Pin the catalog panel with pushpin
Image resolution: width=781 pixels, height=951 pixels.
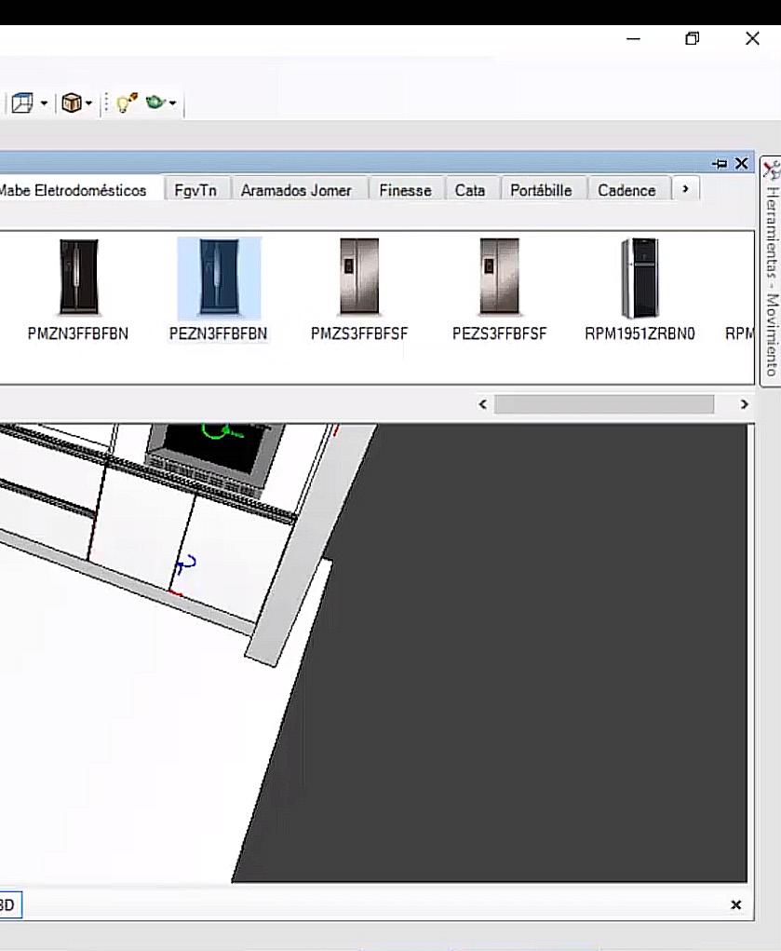[719, 164]
